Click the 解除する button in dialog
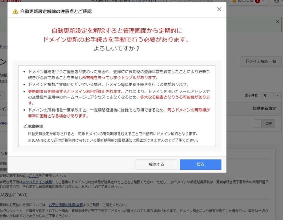The height and width of the screenshot is (220, 283). (156, 164)
